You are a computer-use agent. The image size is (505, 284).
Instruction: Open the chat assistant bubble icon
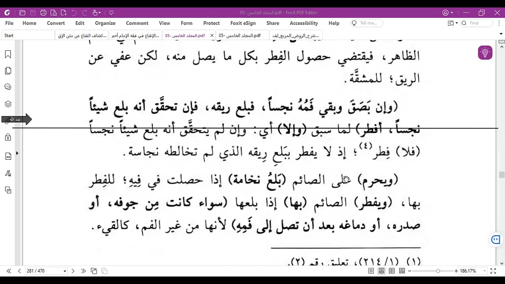[496, 239]
